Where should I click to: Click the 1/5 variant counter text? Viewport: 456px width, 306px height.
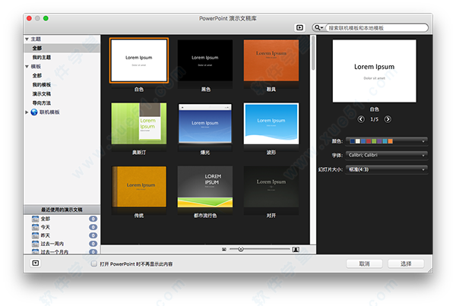pos(374,119)
